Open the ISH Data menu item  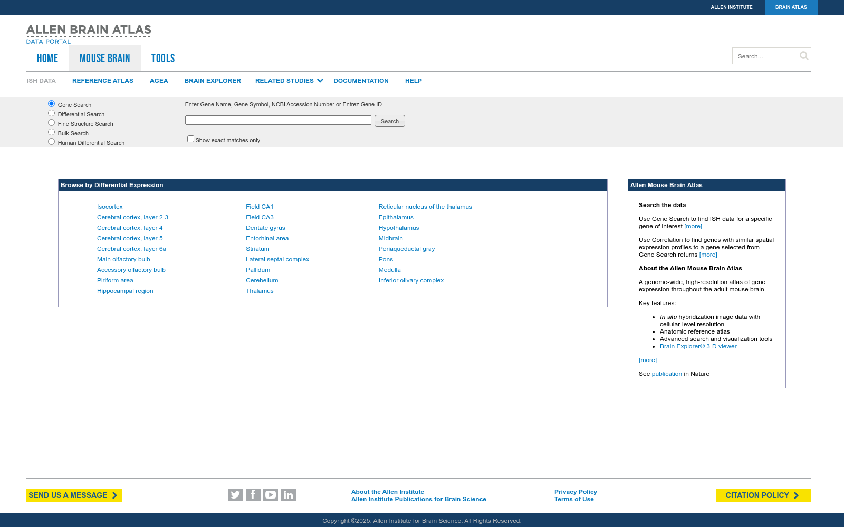tap(41, 81)
